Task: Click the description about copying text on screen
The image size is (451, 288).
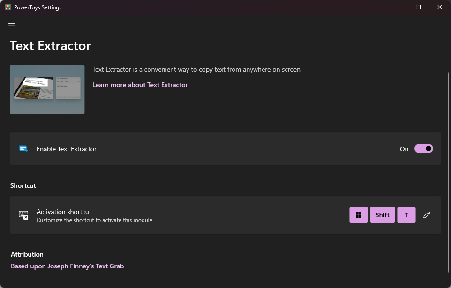Action: tap(196, 70)
